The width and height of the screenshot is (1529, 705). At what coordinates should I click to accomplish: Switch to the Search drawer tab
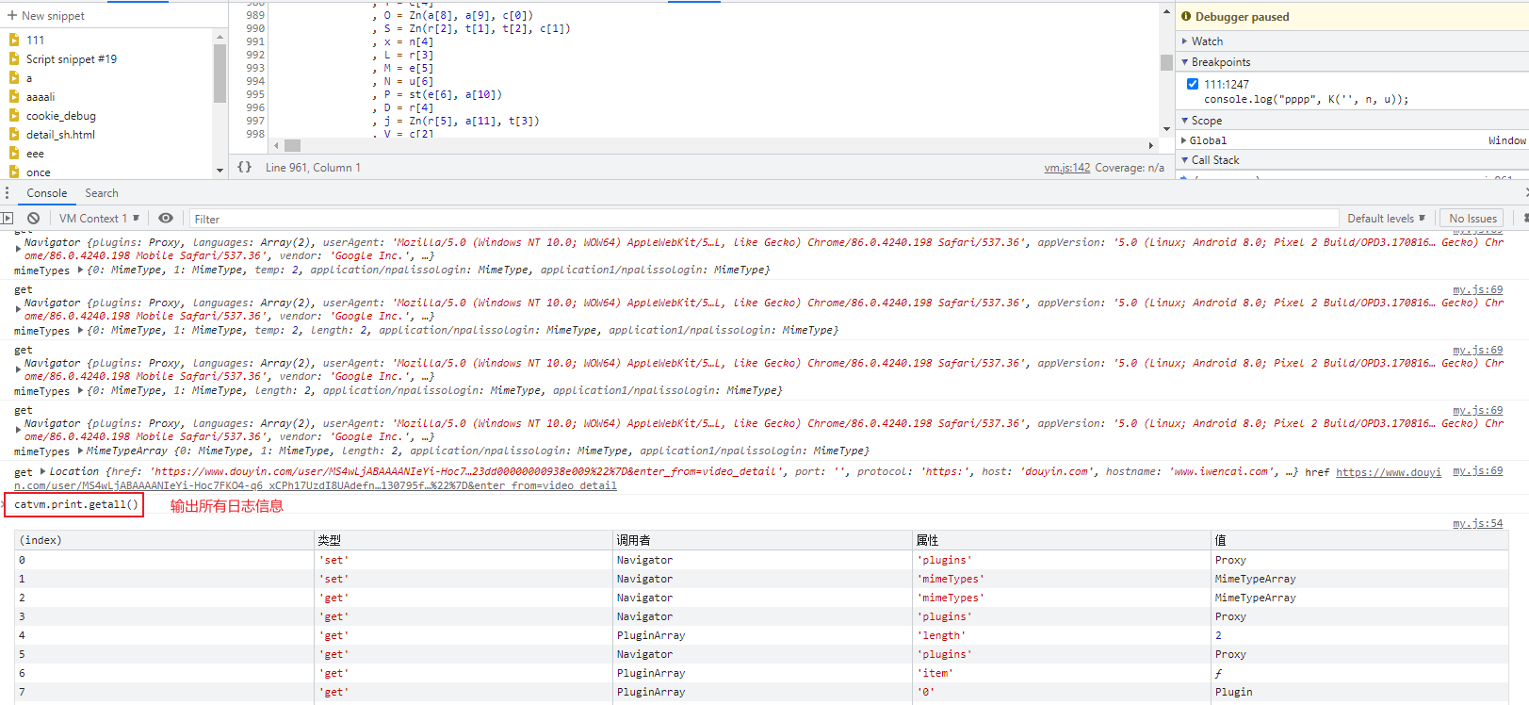click(x=102, y=193)
